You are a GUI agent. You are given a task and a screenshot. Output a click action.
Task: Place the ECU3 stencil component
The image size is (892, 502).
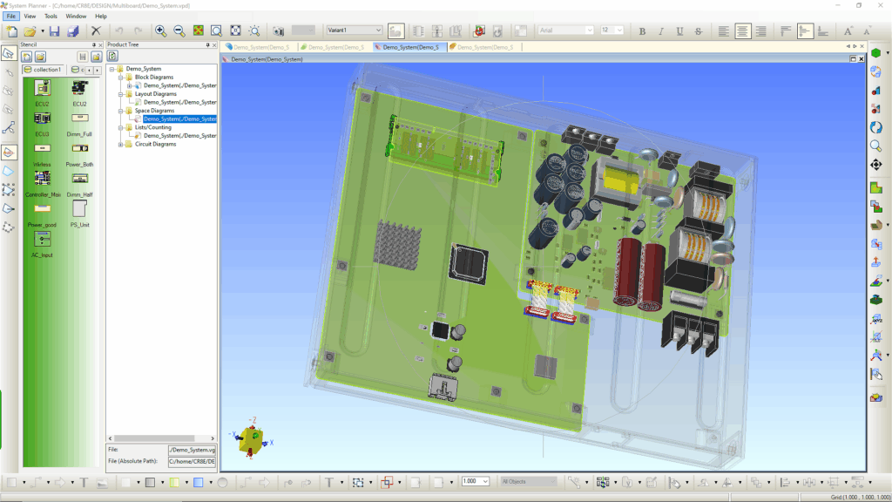pos(42,124)
